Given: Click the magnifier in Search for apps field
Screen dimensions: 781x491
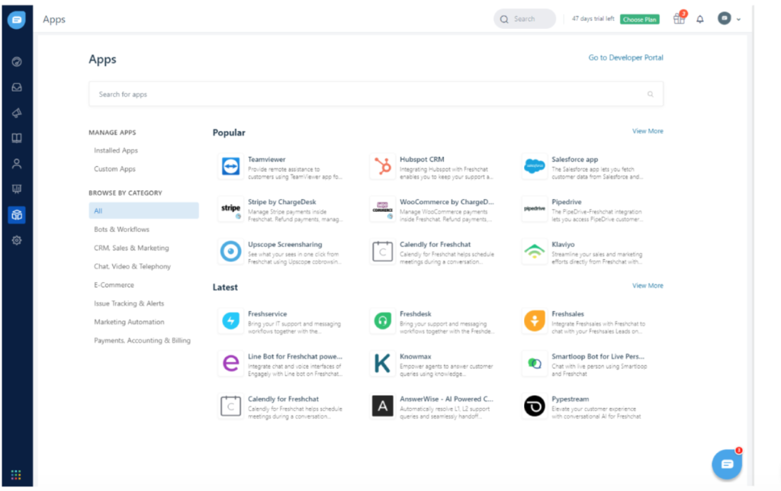Looking at the screenshot, I should pyautogui.click(x=650, y=94).
